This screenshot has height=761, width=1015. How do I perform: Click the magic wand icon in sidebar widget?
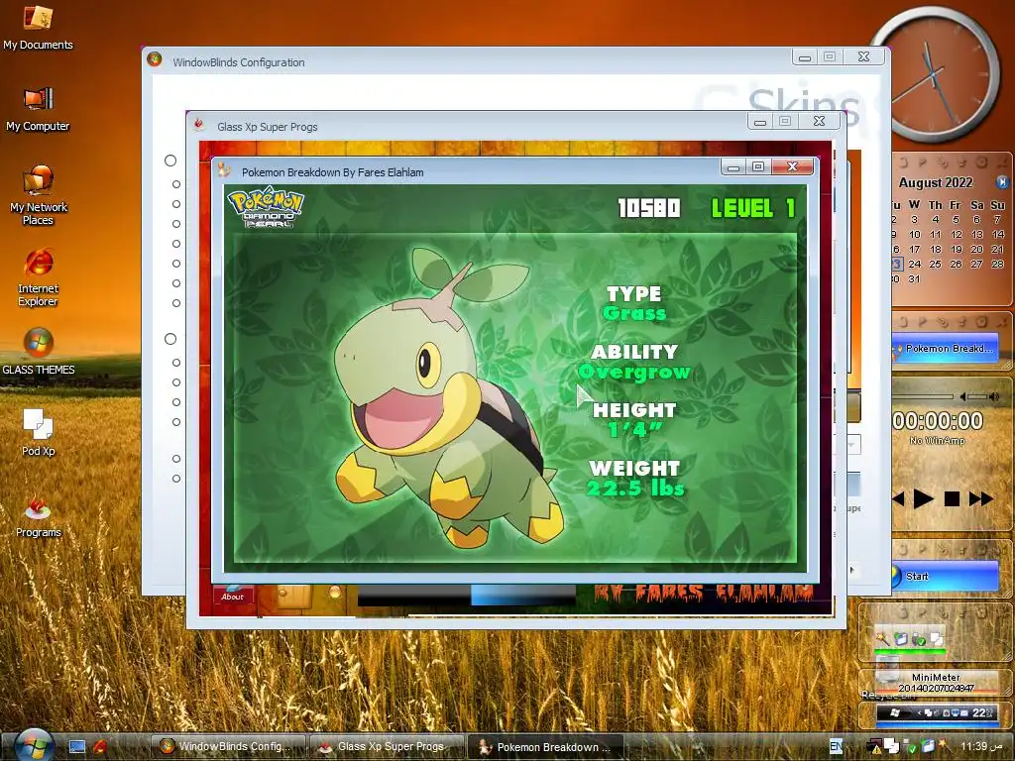pyautogui.click(x=882, y=638)
